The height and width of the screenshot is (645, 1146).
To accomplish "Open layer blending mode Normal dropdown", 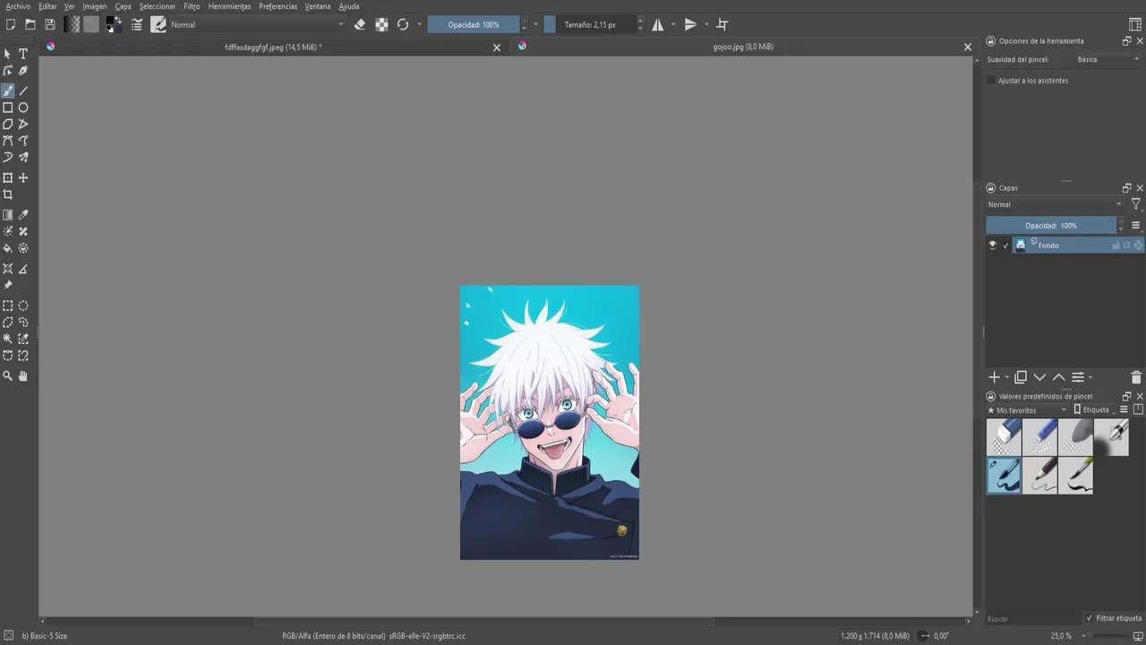I will (x=1054, y=204).
